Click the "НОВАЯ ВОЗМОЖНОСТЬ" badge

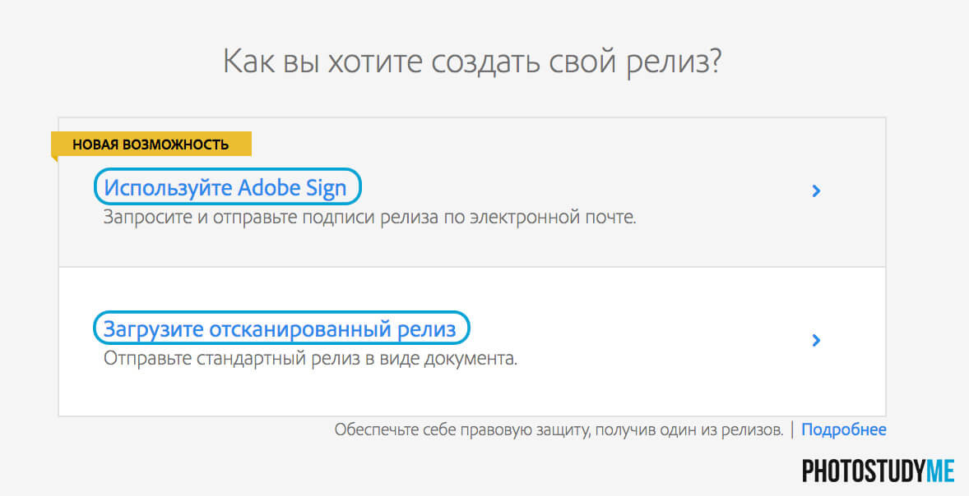[151, 145]
